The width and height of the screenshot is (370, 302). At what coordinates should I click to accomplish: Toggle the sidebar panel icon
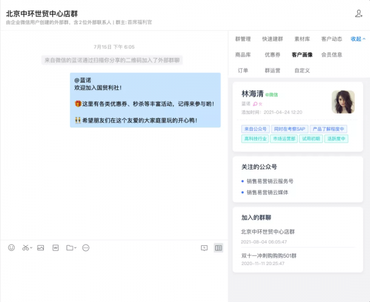[x=218, y=248]
